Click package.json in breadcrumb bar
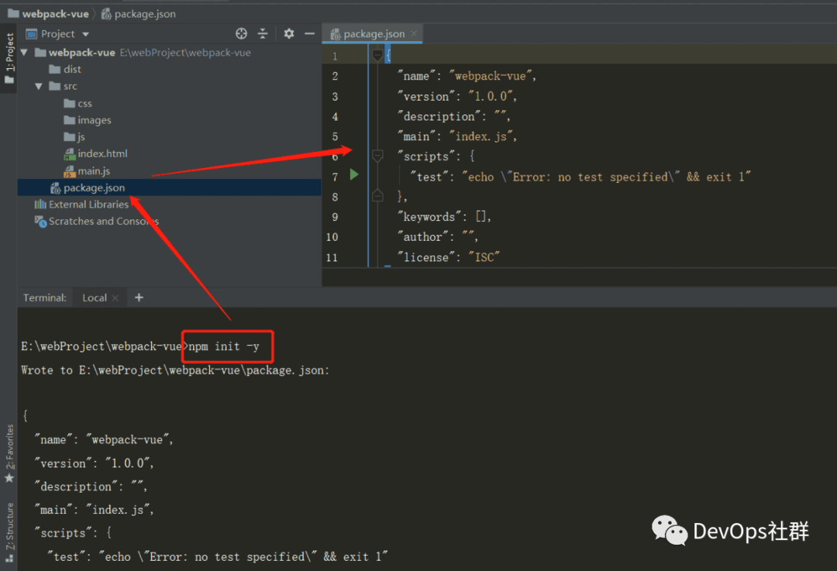Screen dimensions: 837x571 (138, 14)
